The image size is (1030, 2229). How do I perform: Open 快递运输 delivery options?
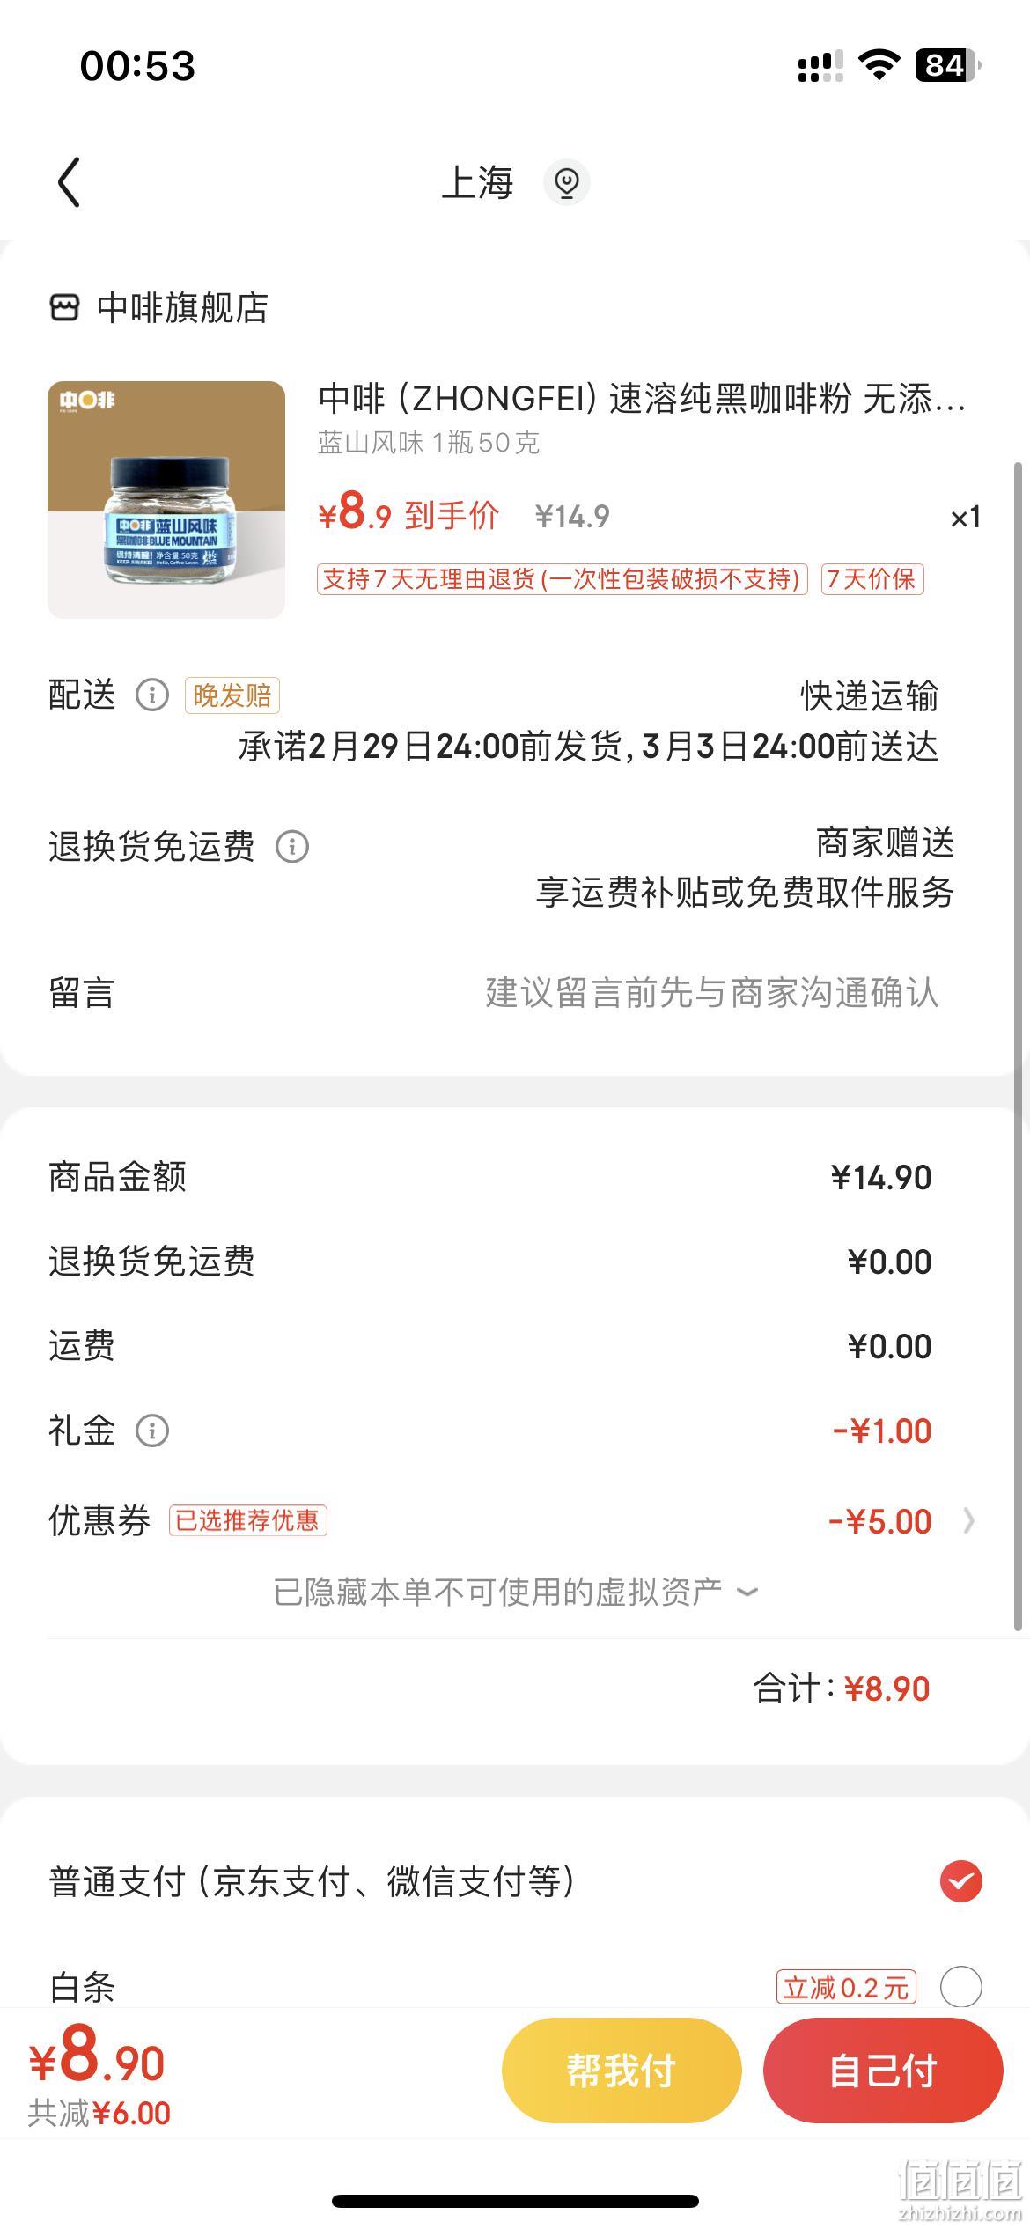pyautogui.click(x=869, y=695)
